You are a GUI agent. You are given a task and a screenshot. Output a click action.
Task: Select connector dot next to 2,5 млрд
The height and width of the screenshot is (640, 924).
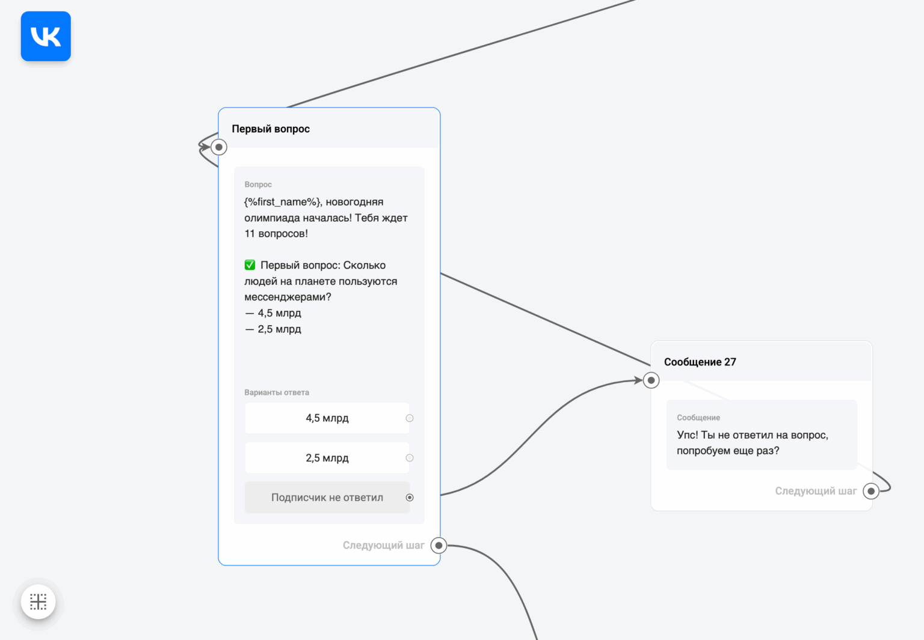410,458
